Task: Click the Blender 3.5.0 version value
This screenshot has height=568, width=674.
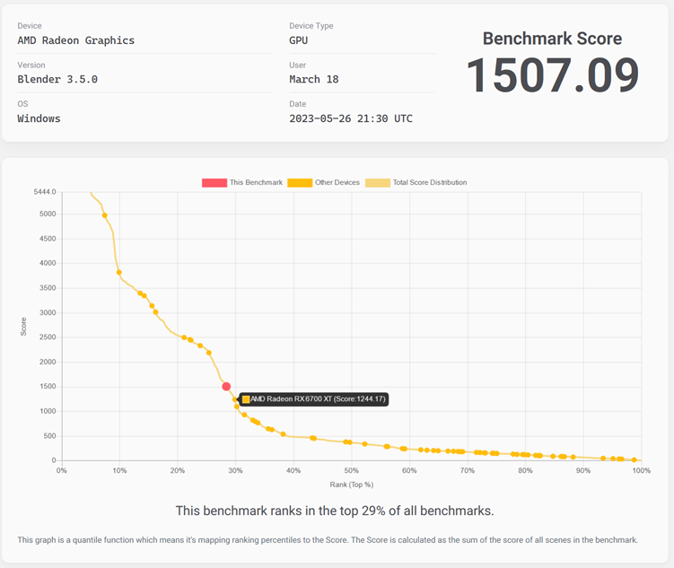Action: tap(57, 79)
